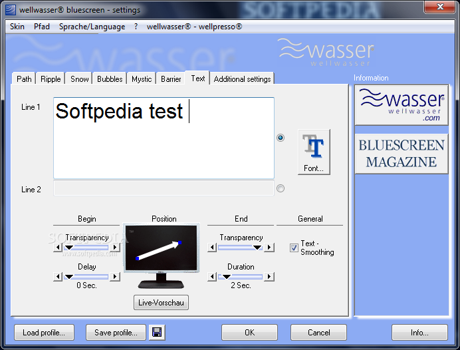This screenshot has width=460, height=350.
Task: Click the Load profile button
Action: pyautogui.click(x=44, y=333)
